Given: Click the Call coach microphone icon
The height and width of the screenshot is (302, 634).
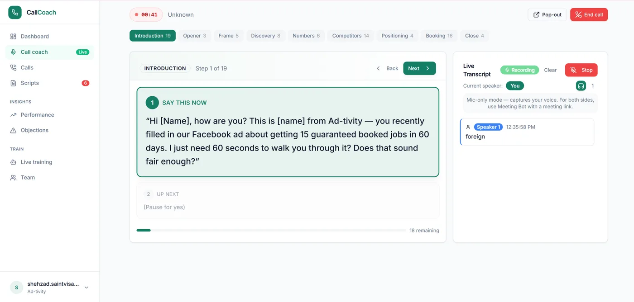Looking at the screenshot, I should click(x=13, y=52).
